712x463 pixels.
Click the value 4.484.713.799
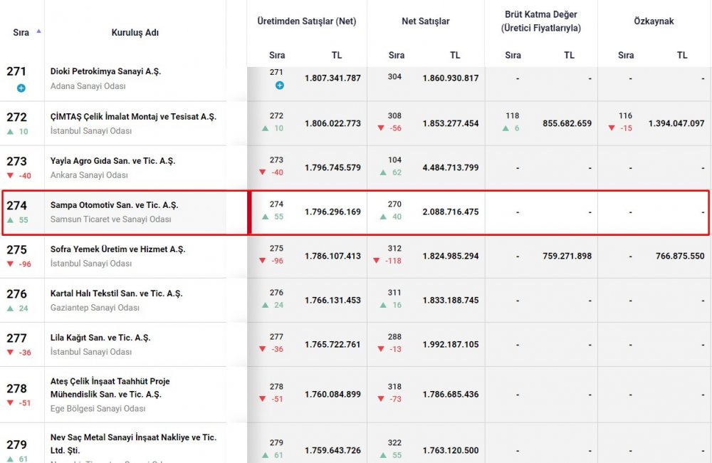[x=451, y=167]
